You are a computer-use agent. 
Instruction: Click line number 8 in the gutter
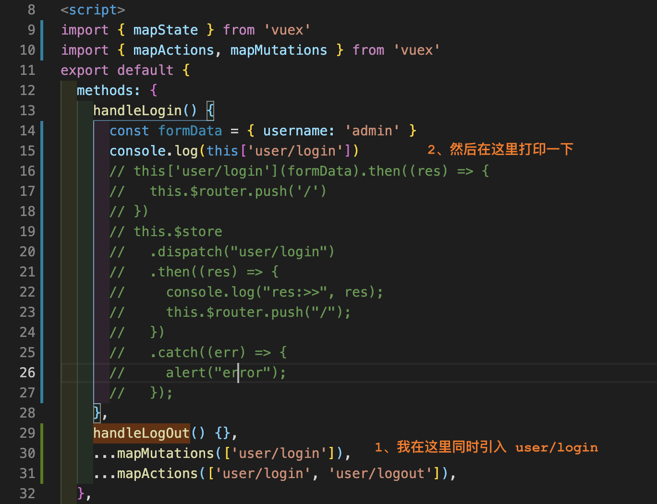tap(31, 10)
